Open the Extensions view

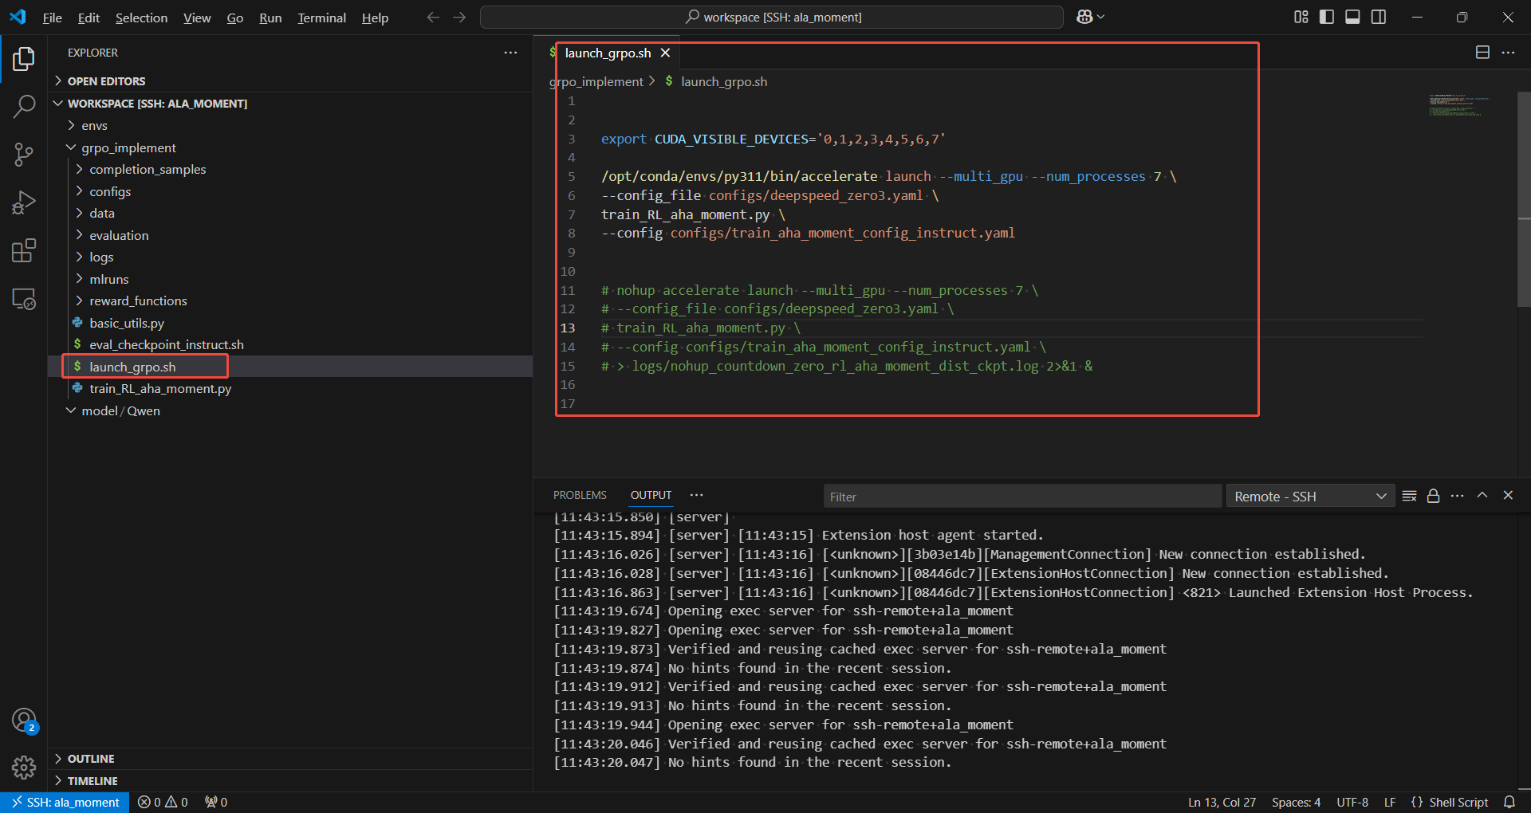tap(24, 251)
